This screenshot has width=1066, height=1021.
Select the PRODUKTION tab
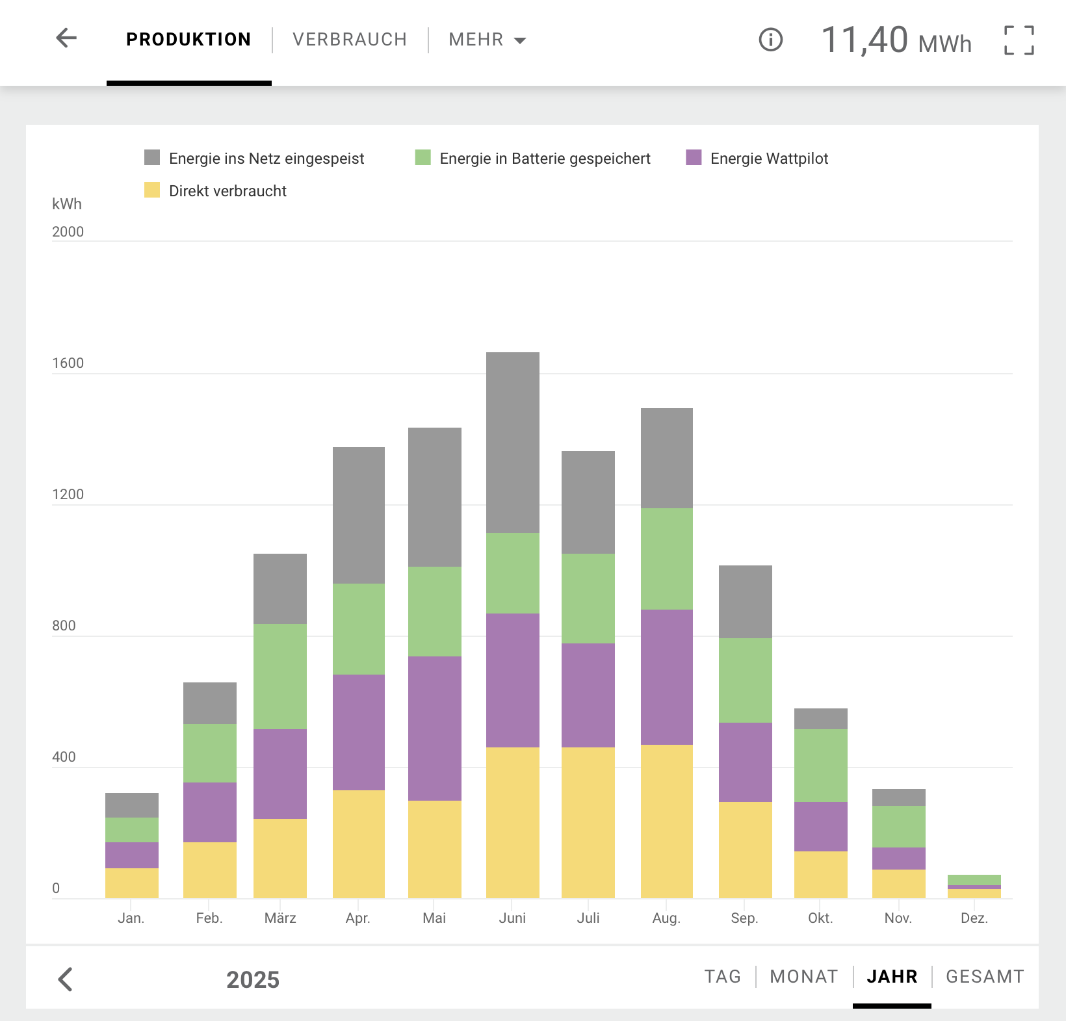(x=188, y=40)
